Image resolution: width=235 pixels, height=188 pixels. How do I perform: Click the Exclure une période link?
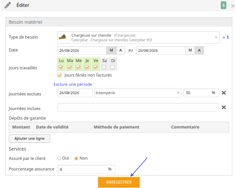coord(73,84)
